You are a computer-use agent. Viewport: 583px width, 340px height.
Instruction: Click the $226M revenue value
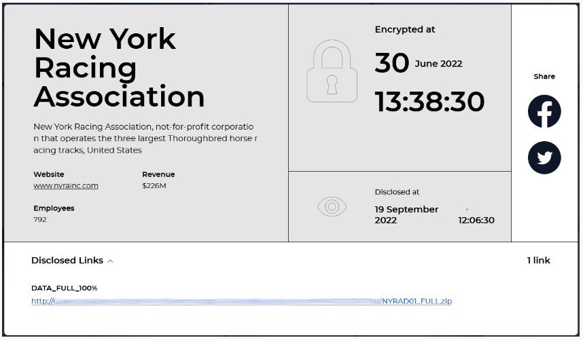pos(154,185)
